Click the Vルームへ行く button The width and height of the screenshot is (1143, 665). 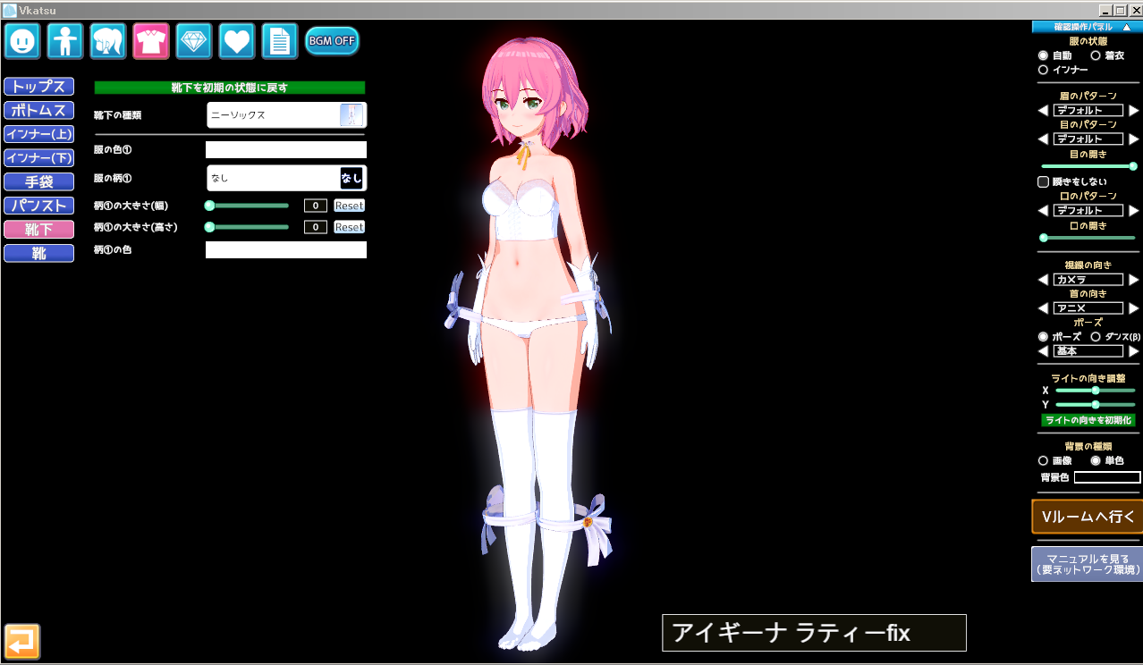pos(1087,517)
